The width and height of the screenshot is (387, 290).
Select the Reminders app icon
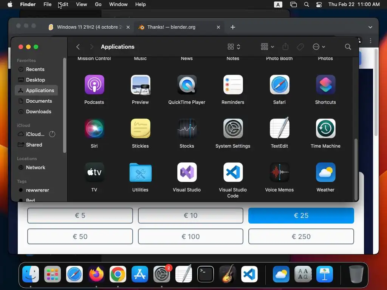coord(233,85)
